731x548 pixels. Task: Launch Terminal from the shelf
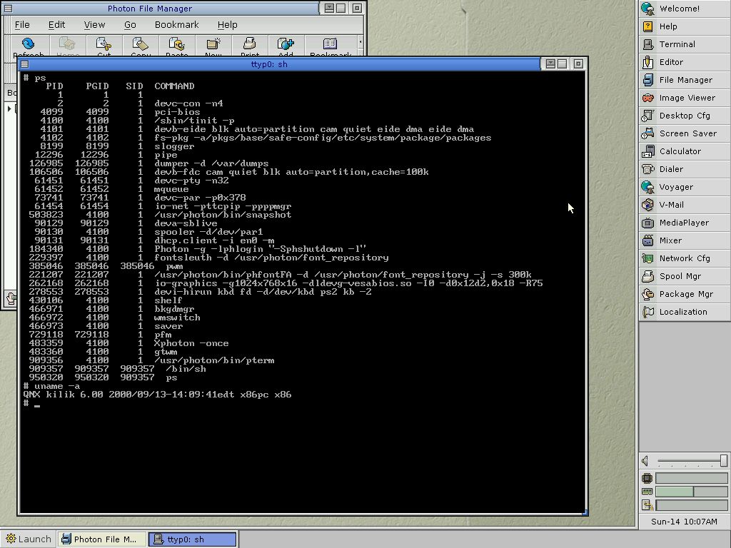point(677,44)
